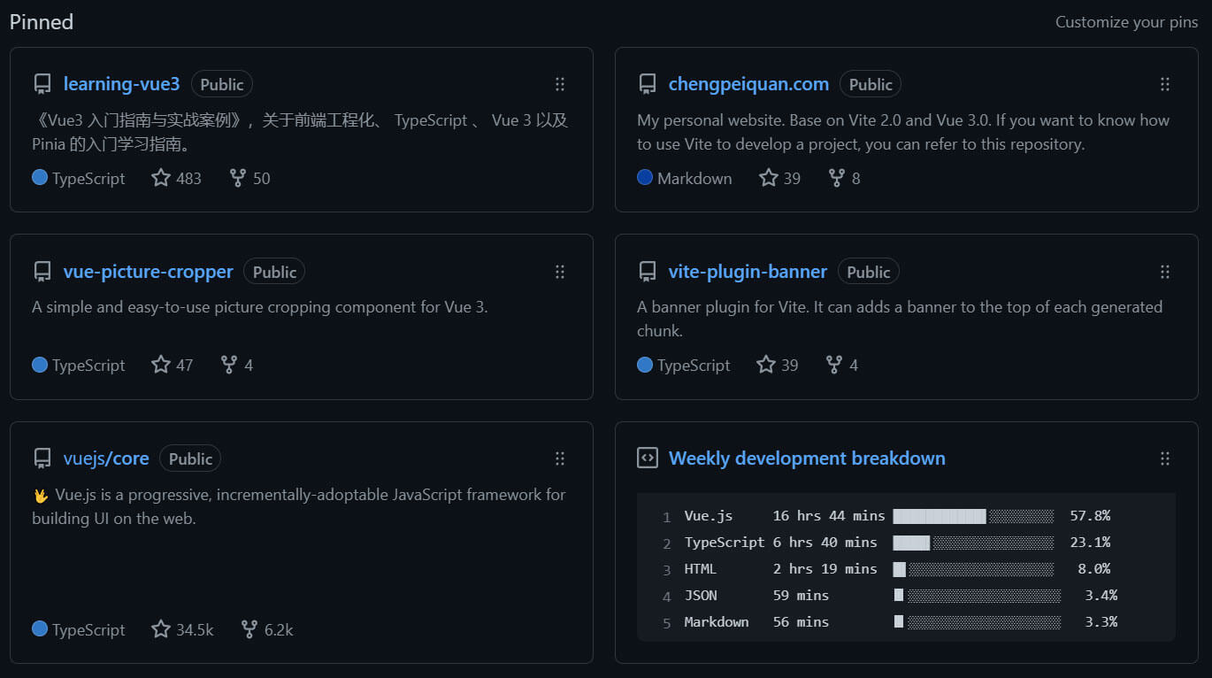1212x678 pixels.
Task: Click the dark blue Markdown language dot
Action: coord(645,178)
